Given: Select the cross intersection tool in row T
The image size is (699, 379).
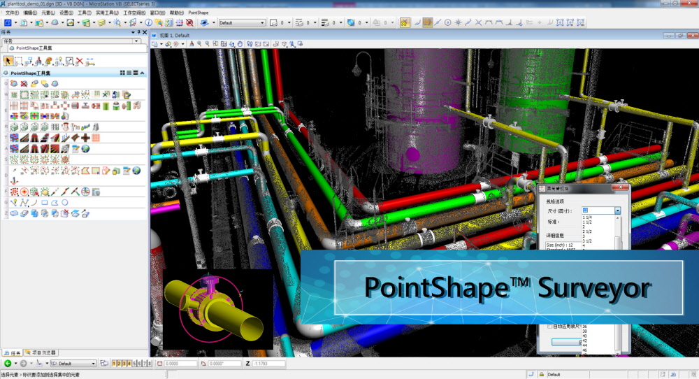Looking at the screenshot, I should click(x=85, y=138).
